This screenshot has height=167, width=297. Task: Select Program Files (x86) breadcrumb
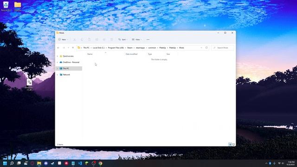click(116, 48)
